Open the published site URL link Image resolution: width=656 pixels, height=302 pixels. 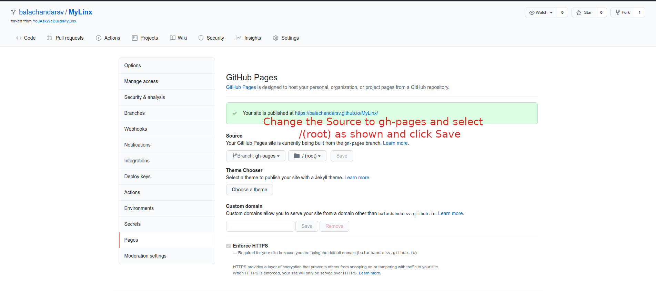pyautogui.click(x=336, y=113)
